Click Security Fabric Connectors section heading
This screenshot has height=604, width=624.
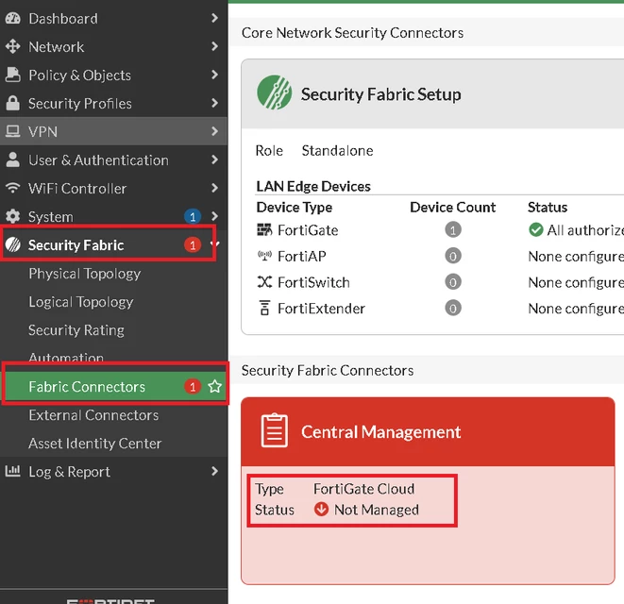[328, 370]
